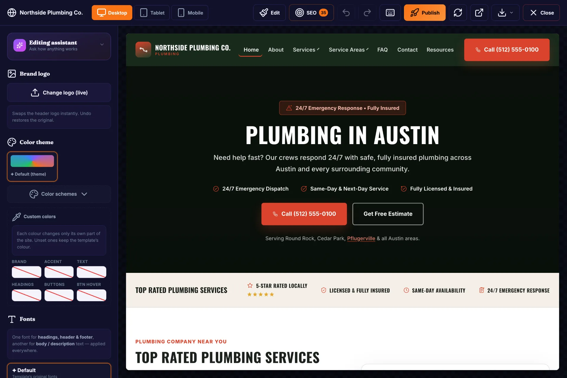Click the Get Free Estimate button
Viewport: 567px width, 378px height.
[x=388, y=214]
